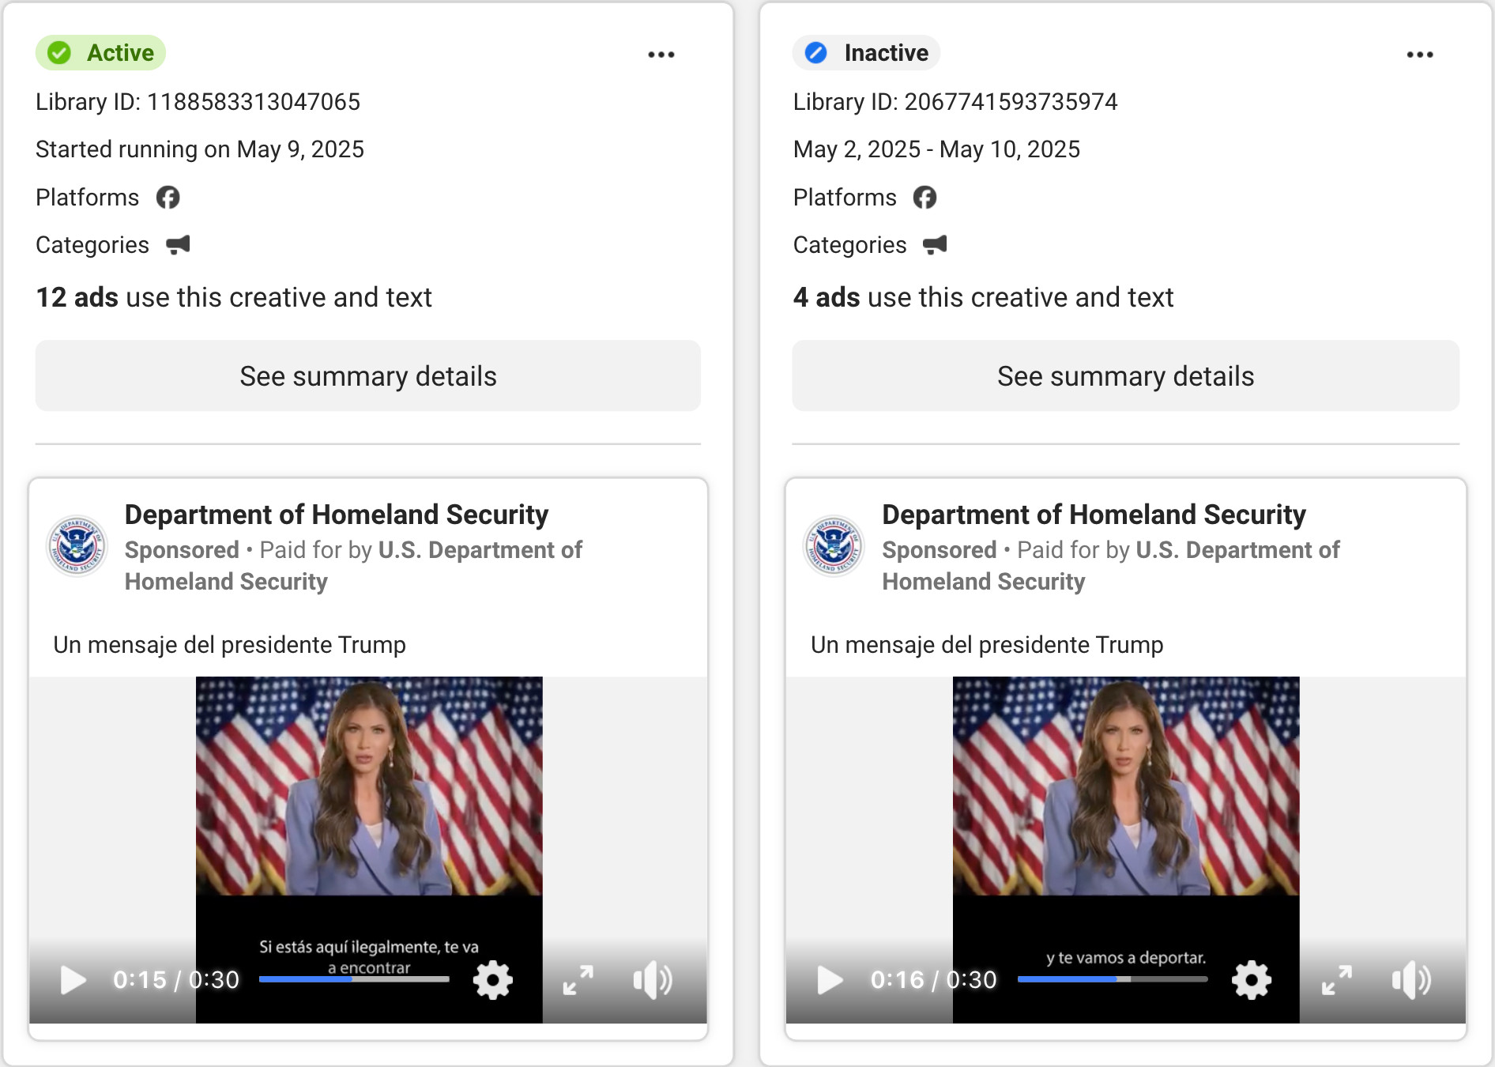
Task: Click 'May 2, 2025 - May 10, 2025' date range
Action: [936, 149]
